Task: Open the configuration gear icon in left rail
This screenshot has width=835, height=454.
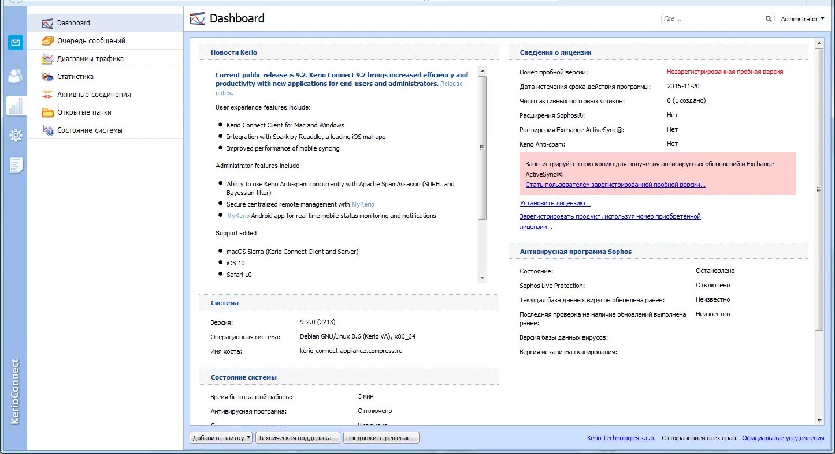Action: pyautogui.click(x=16, y=136)
